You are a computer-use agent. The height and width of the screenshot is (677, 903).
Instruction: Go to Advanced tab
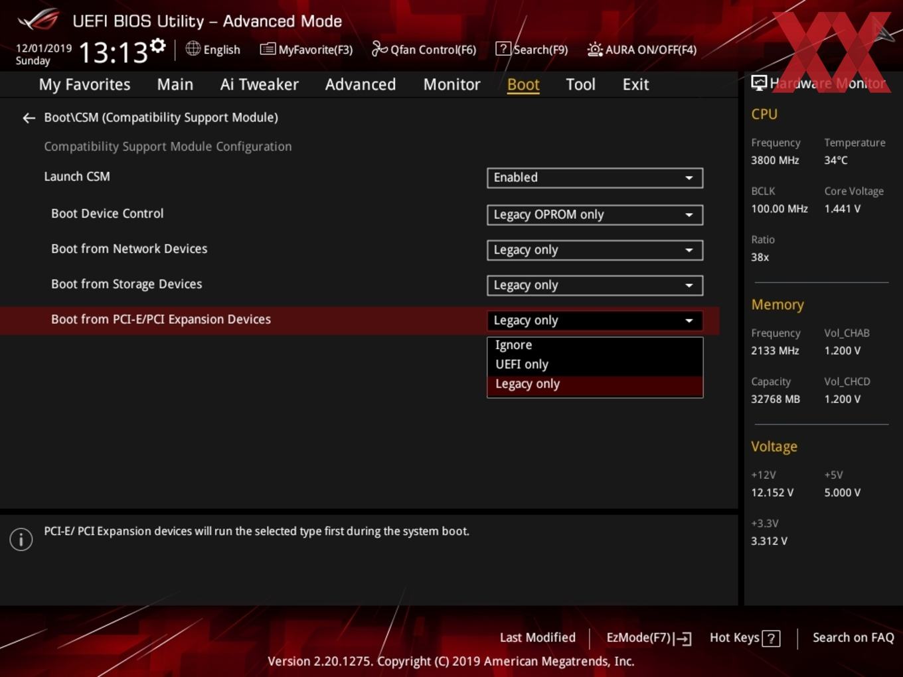click(x=361, y=84)
